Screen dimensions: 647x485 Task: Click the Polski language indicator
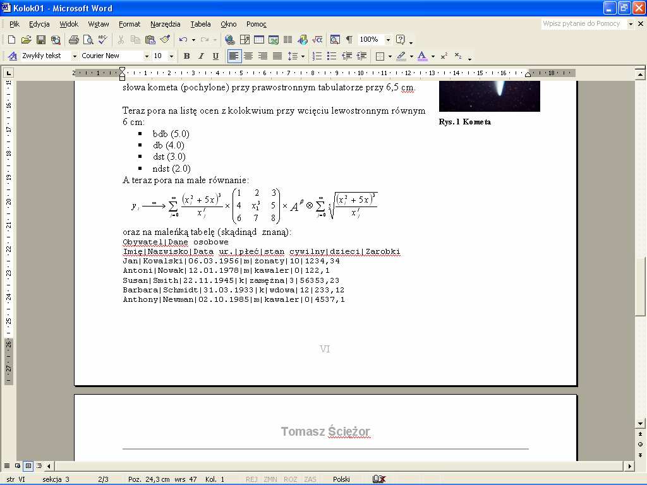coord(341,479)
